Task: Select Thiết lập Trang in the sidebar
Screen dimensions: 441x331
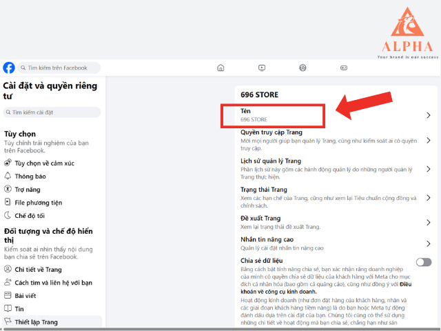Action: point(52,322)
